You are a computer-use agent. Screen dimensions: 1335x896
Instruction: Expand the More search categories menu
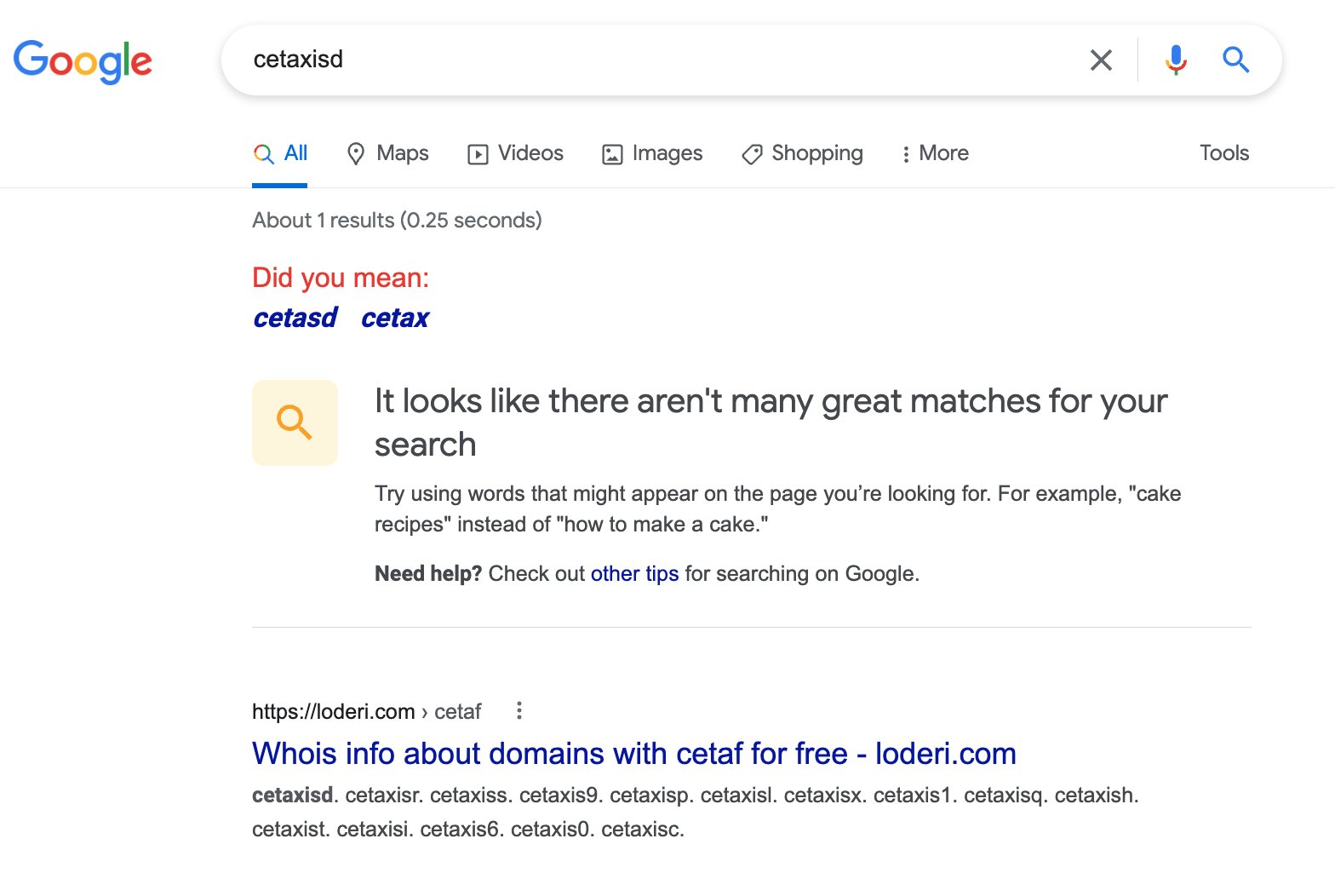[x=935, y=153]
